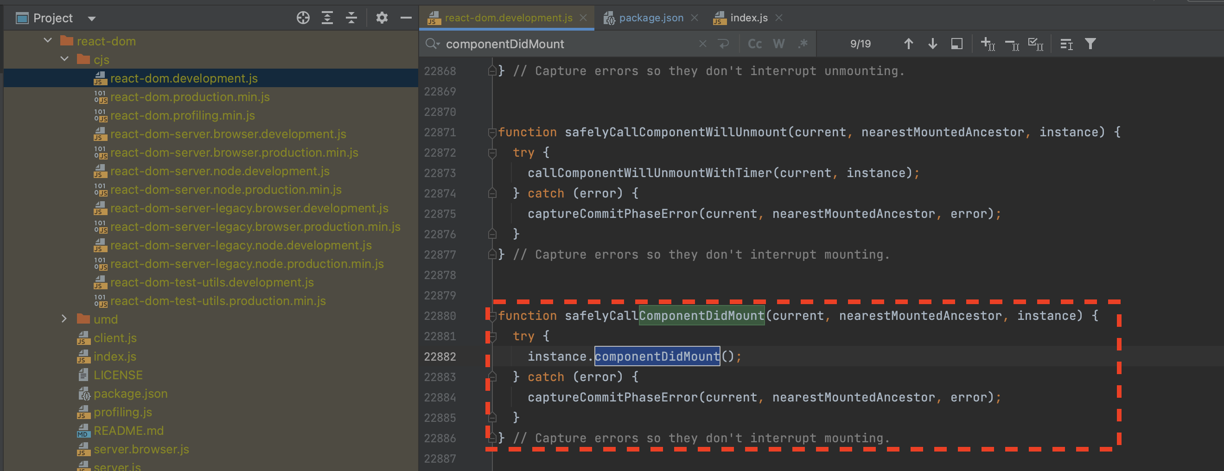Collapse the cjs folder
Image resolution: width=1224 pixels, height=471 pixels.
click(x=64, y=59)
